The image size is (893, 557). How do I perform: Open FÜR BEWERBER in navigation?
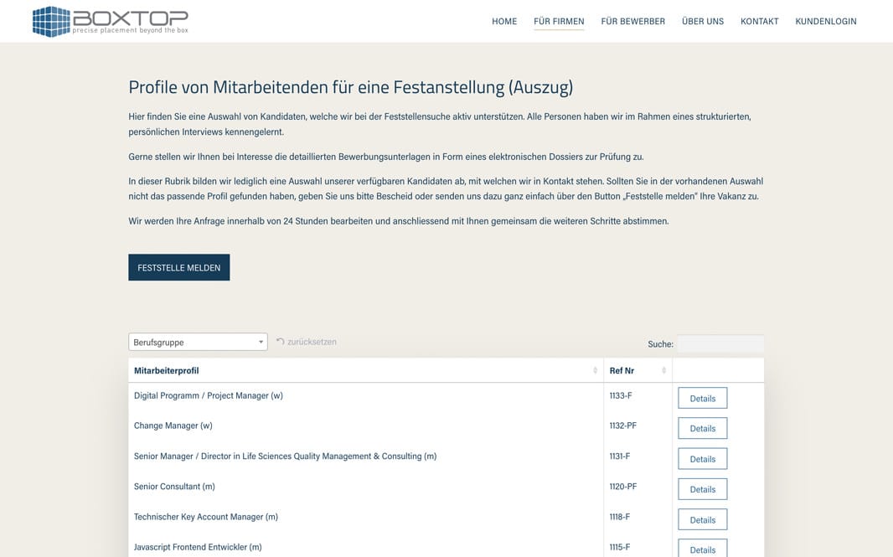tap(632, 22)
